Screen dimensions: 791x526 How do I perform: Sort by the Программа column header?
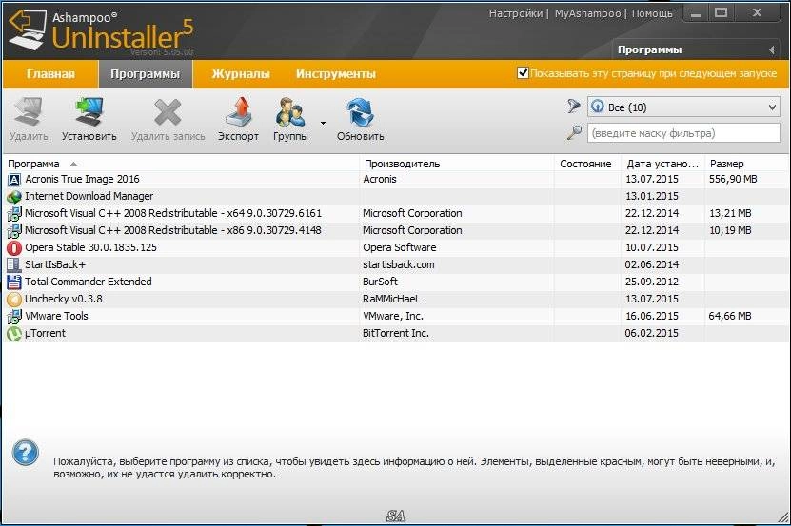click(182, 164)
